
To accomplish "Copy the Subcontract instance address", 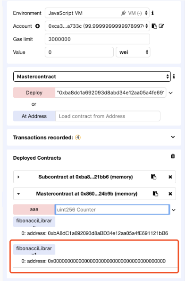I will click(x=154, y=177).
